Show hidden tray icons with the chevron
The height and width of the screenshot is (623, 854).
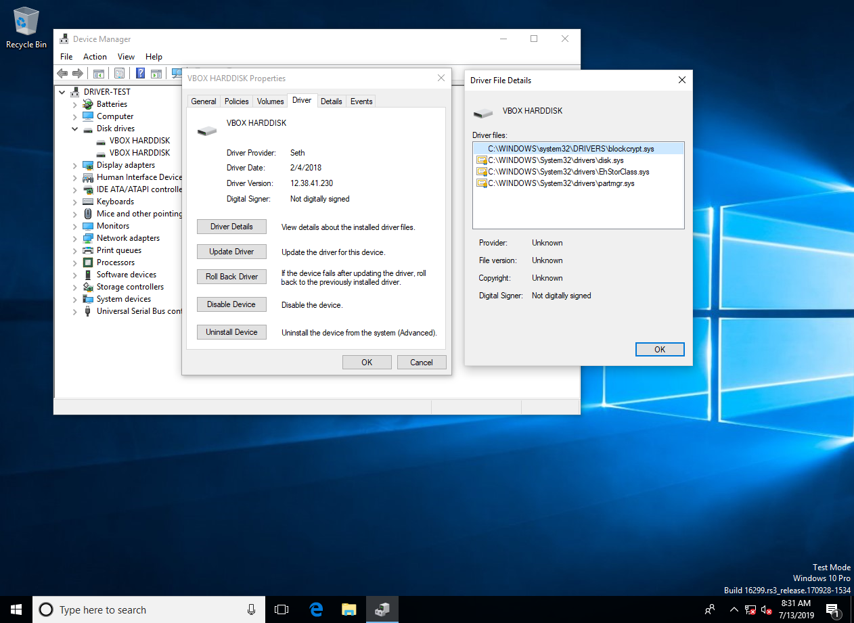point(734,609)
